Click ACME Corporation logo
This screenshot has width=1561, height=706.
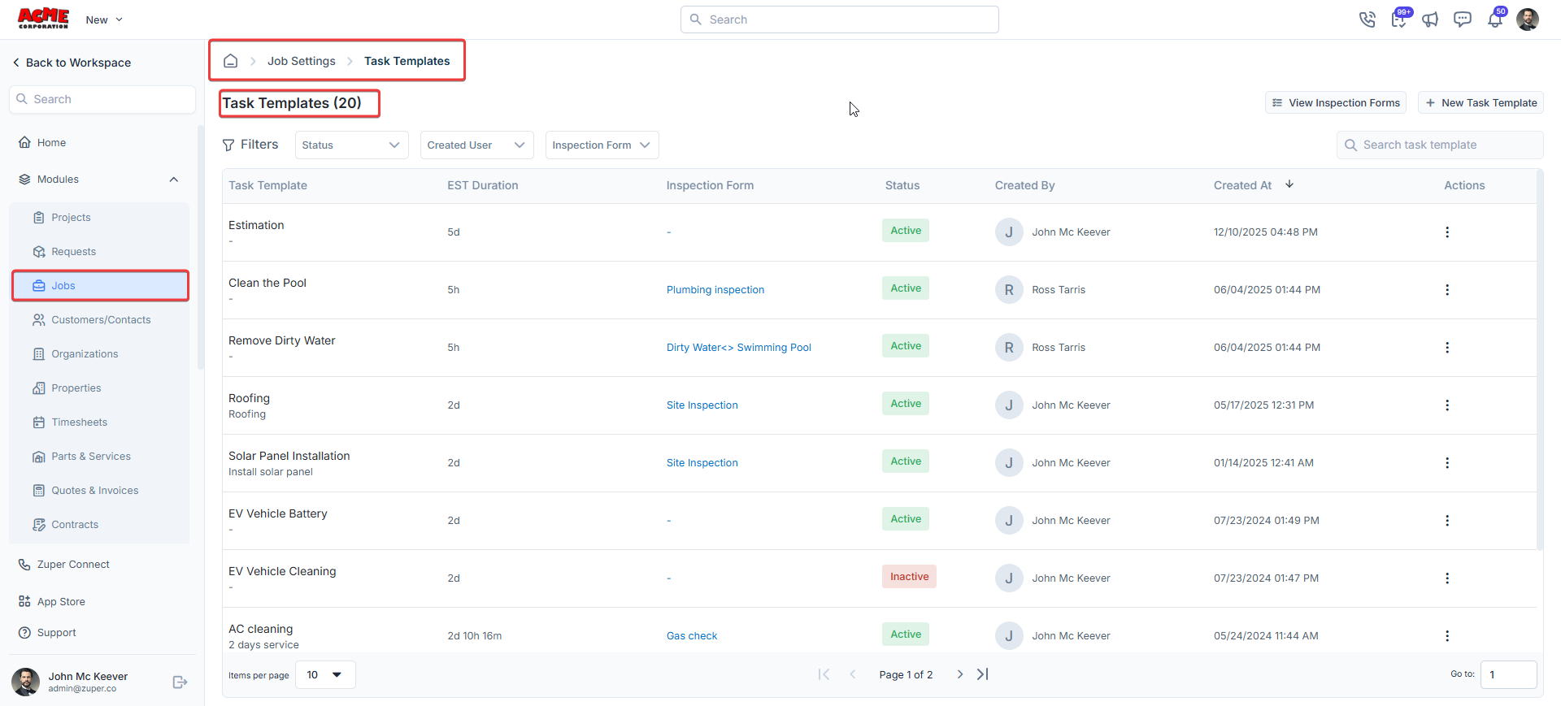pos(44,19)
